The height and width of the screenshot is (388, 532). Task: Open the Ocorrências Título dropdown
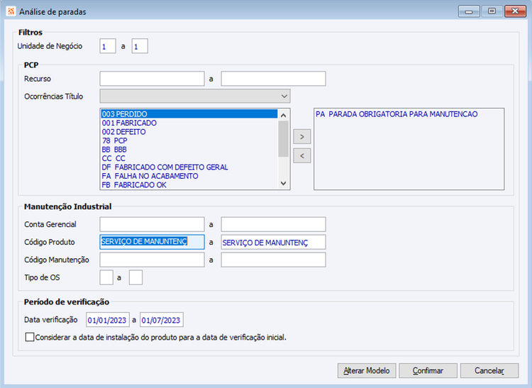point(195,96)
